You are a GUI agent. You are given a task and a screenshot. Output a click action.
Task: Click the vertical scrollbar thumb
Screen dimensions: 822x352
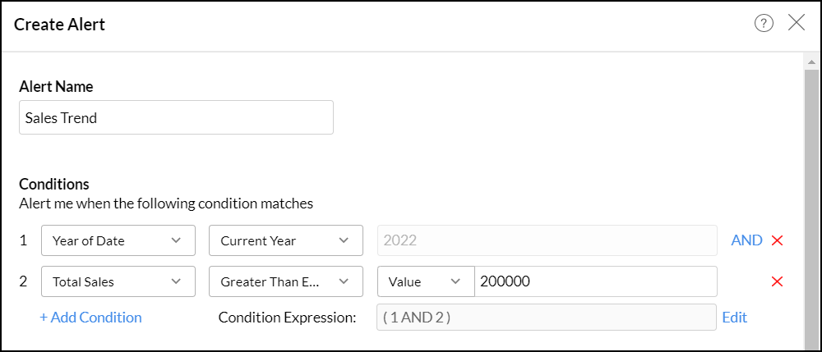pyautogui.click(x=812, y=205)
